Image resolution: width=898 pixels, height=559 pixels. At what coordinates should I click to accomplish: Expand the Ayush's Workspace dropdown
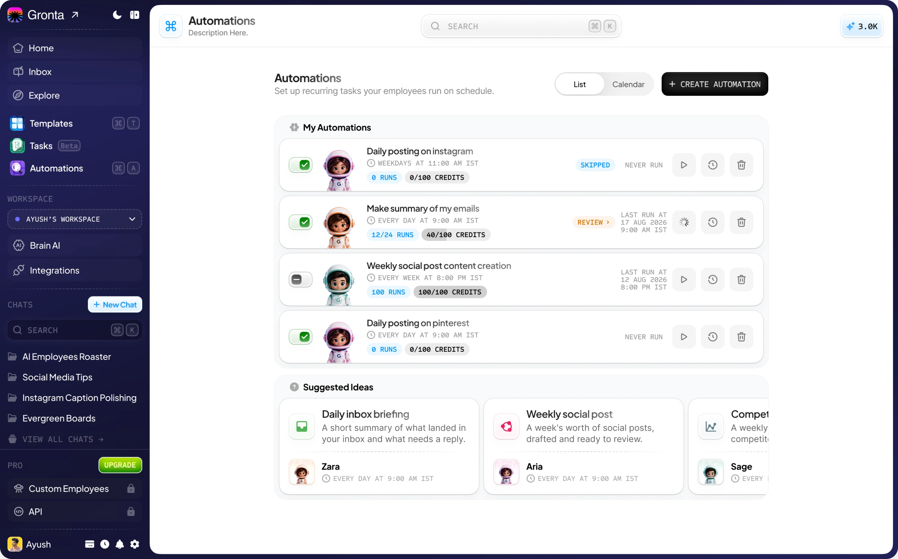[75, 219]
